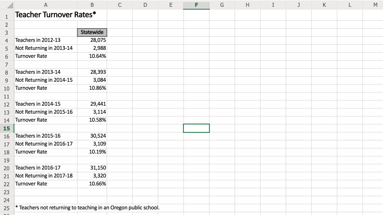Select row 24 header
Screen dimensions: 383x215
click(7, 200)
